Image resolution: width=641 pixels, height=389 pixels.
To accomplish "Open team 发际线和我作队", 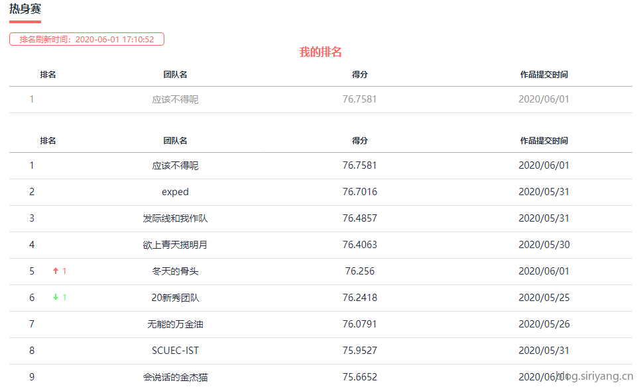I will [x=175, y=218].
